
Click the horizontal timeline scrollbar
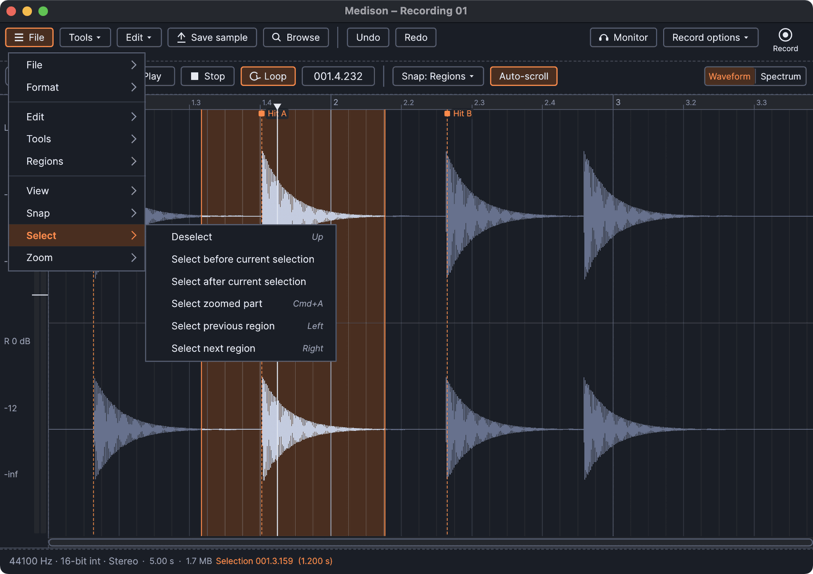pyautogui.click(x=430, y=542)
